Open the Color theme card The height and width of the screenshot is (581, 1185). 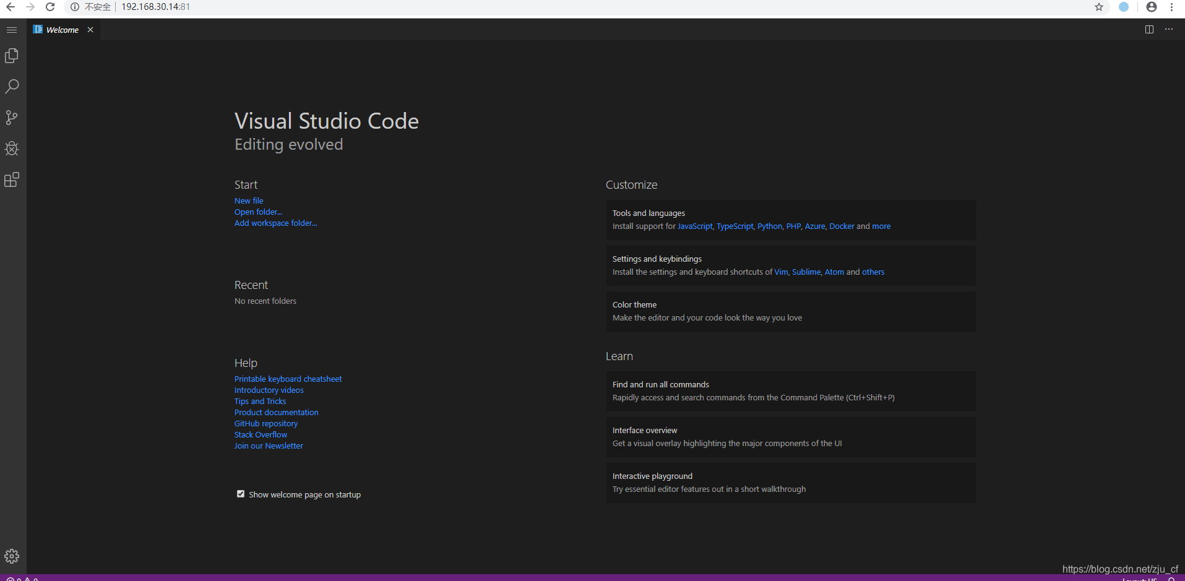coord(791,311)
